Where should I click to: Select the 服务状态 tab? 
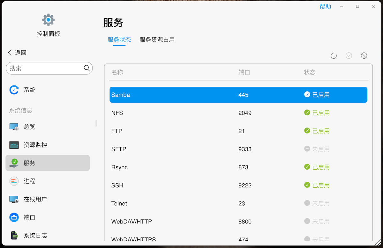pos(119,40)
